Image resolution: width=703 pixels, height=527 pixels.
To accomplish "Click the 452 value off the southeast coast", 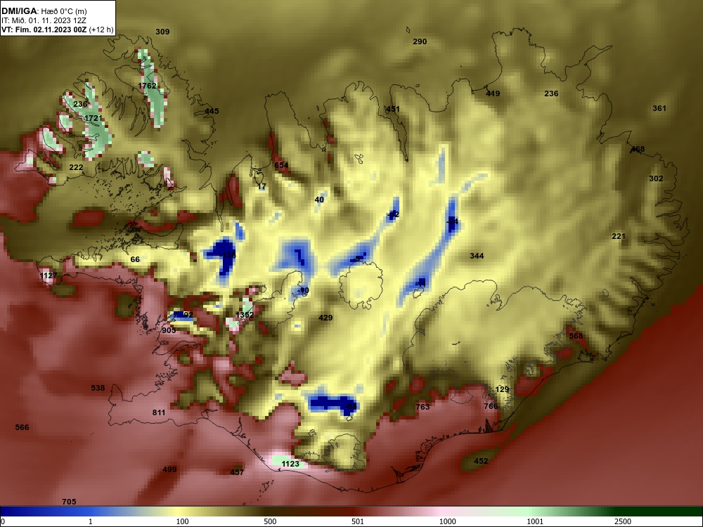I will 481,461.
